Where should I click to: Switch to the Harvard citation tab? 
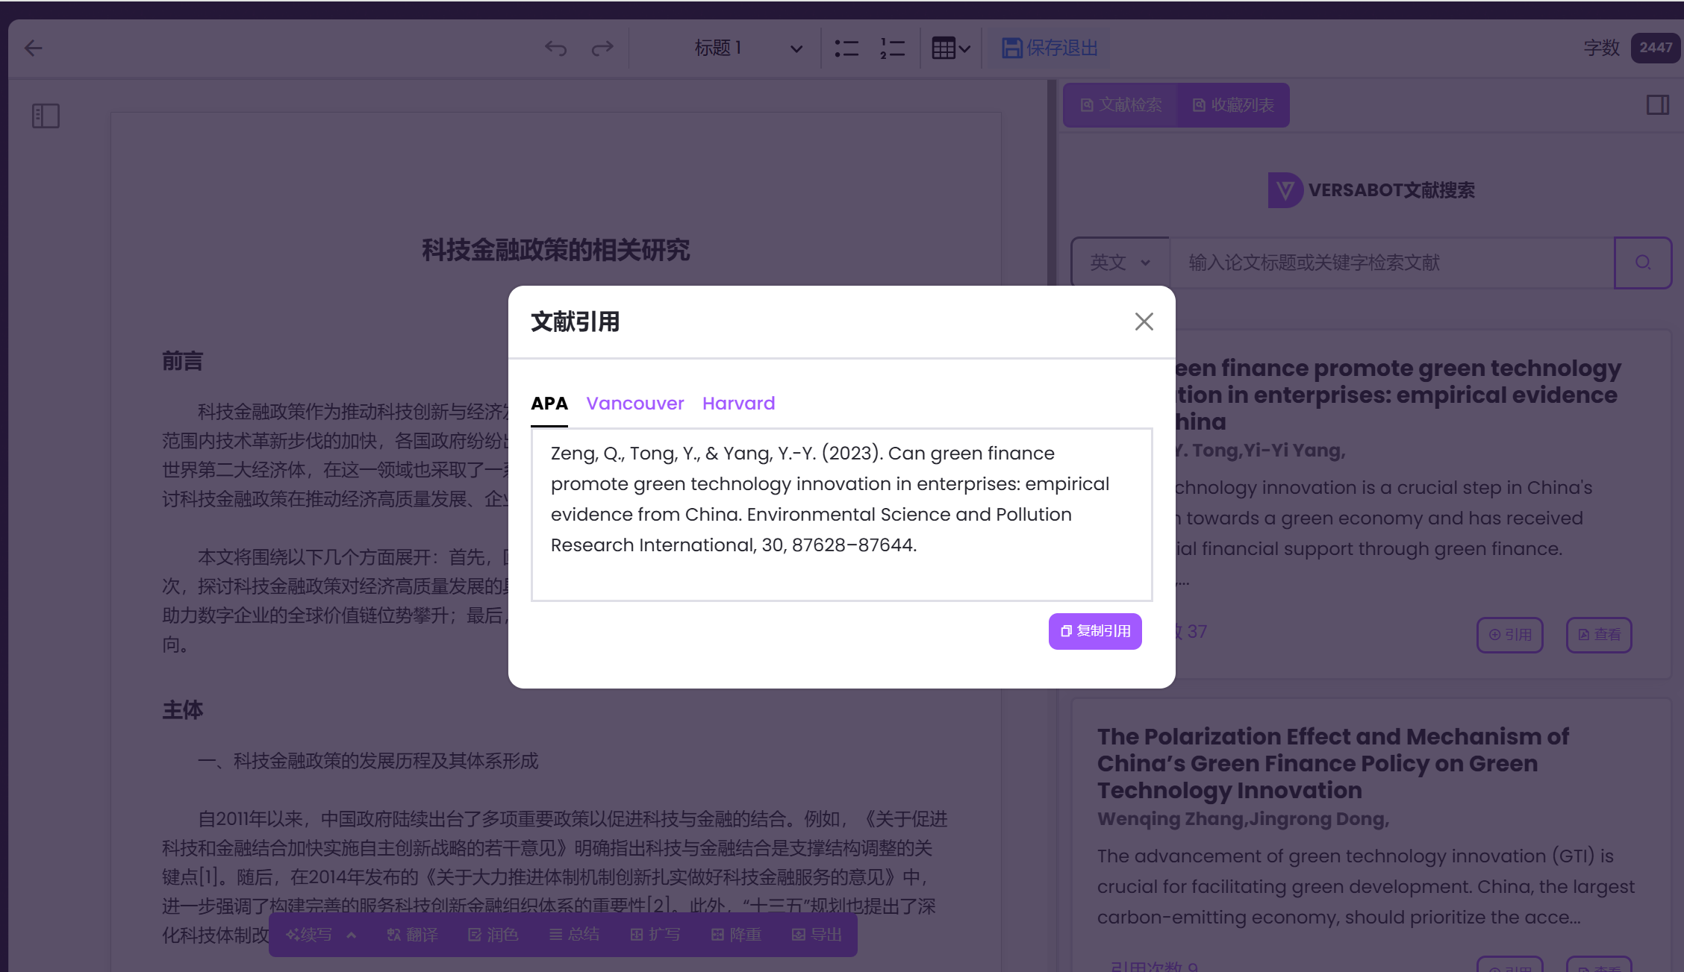coord(738,404)
